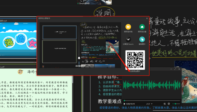Toggle the loop icon in audio player
This screenshot has height=112, width=197.
[x=165, y=104]
